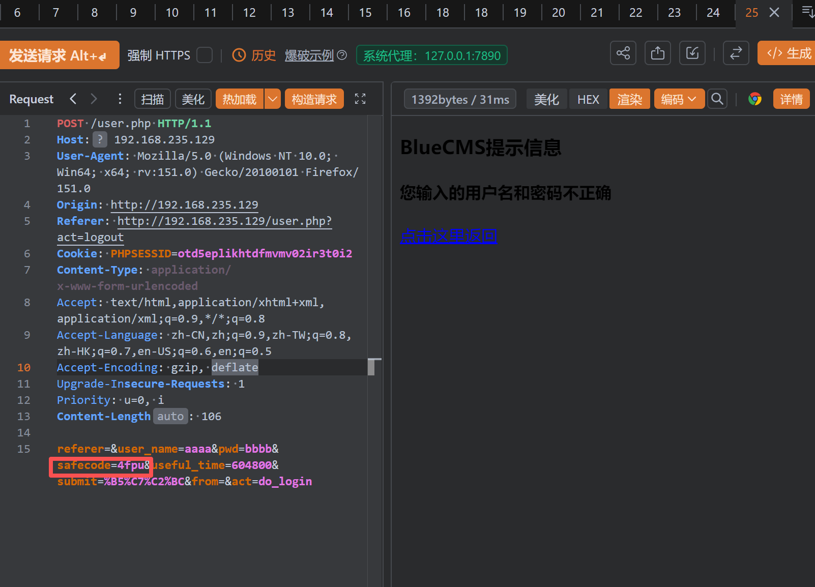The image size is (815, 587).
Task: Switch to tab 20
Action: 559,12
